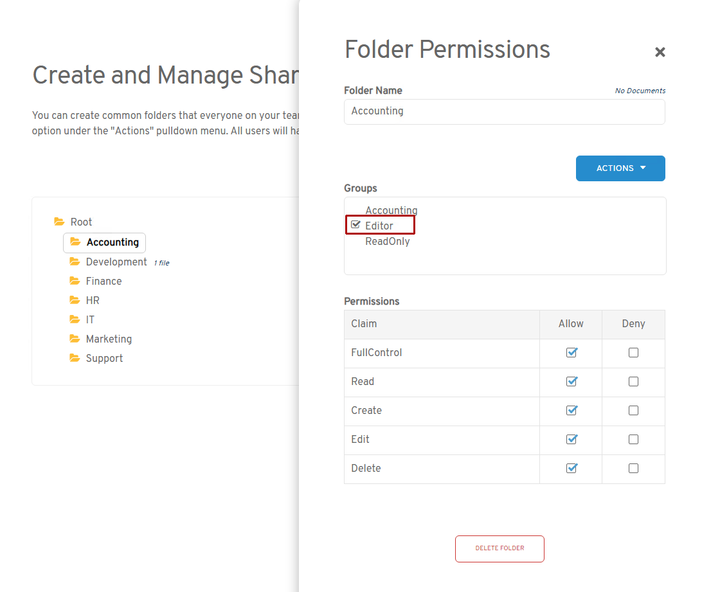Click the Development folder icon

75,262
